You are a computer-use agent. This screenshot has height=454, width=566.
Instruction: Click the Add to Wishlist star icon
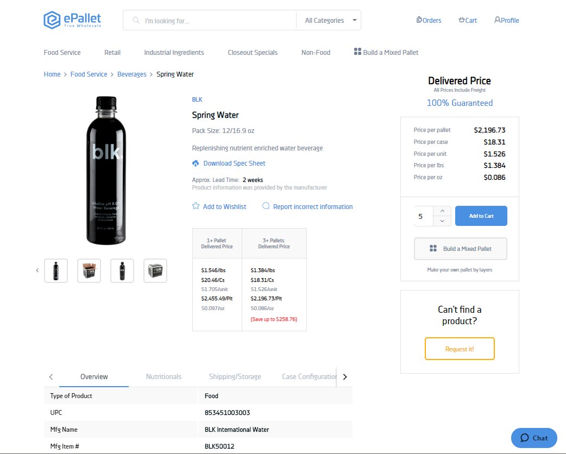pyautogui.click(x=196, y=206)
